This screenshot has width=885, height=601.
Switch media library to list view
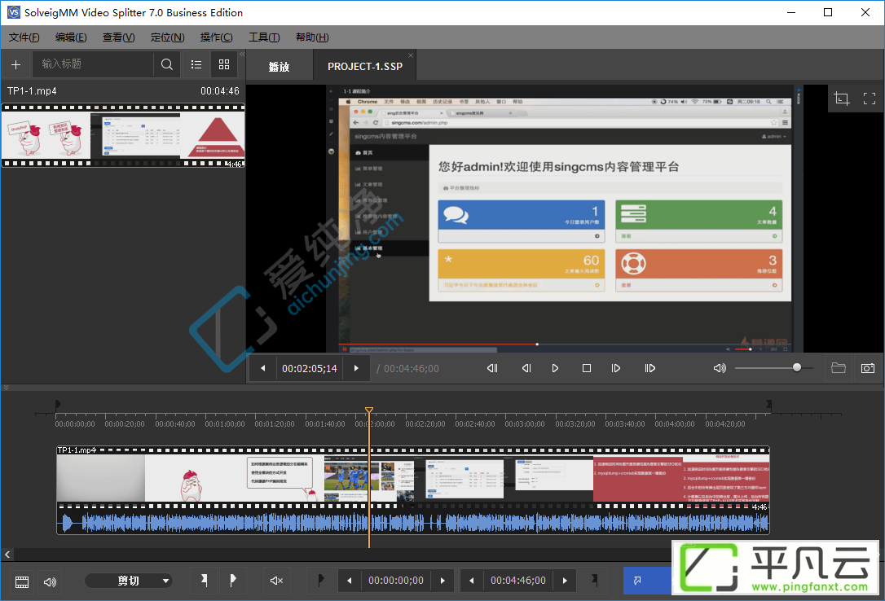coord(196,64)
